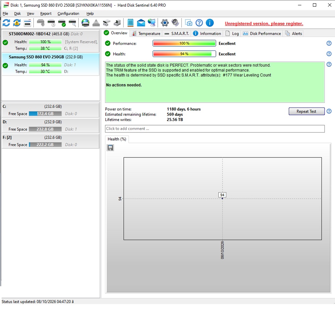Viewport: 335px width, 335px height.
Task: Switch to the S.M.A.R.T. tab
Action: (177, 33)
